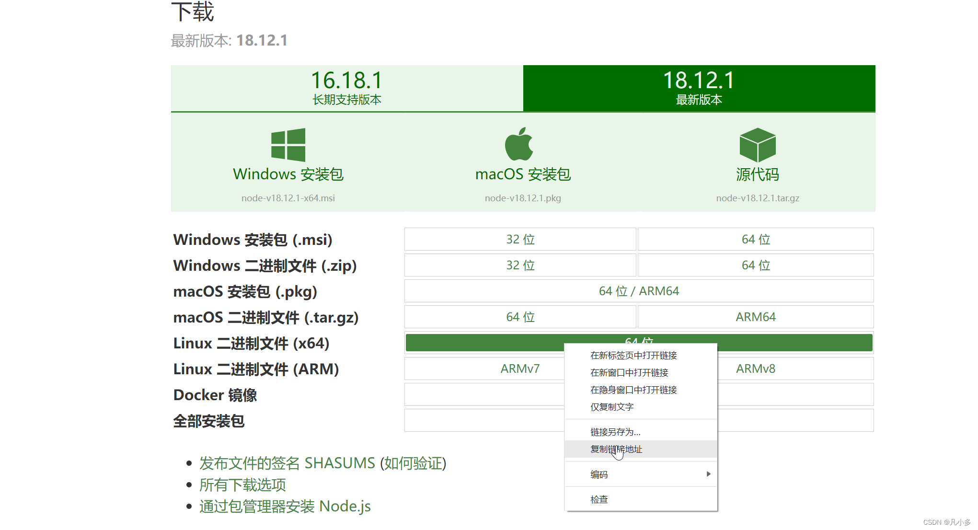Click node-v18.12.1.tar.gz file name
The image size is (978, 530).
[x=758, y=198]
